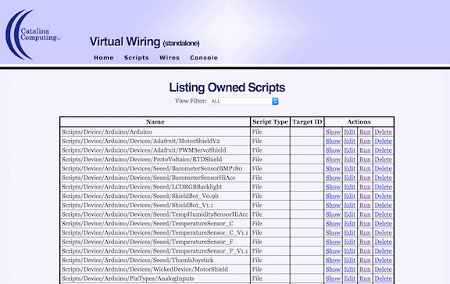Run the TemperatureSensor_C script
450x284 pixels.
(365, 224)
